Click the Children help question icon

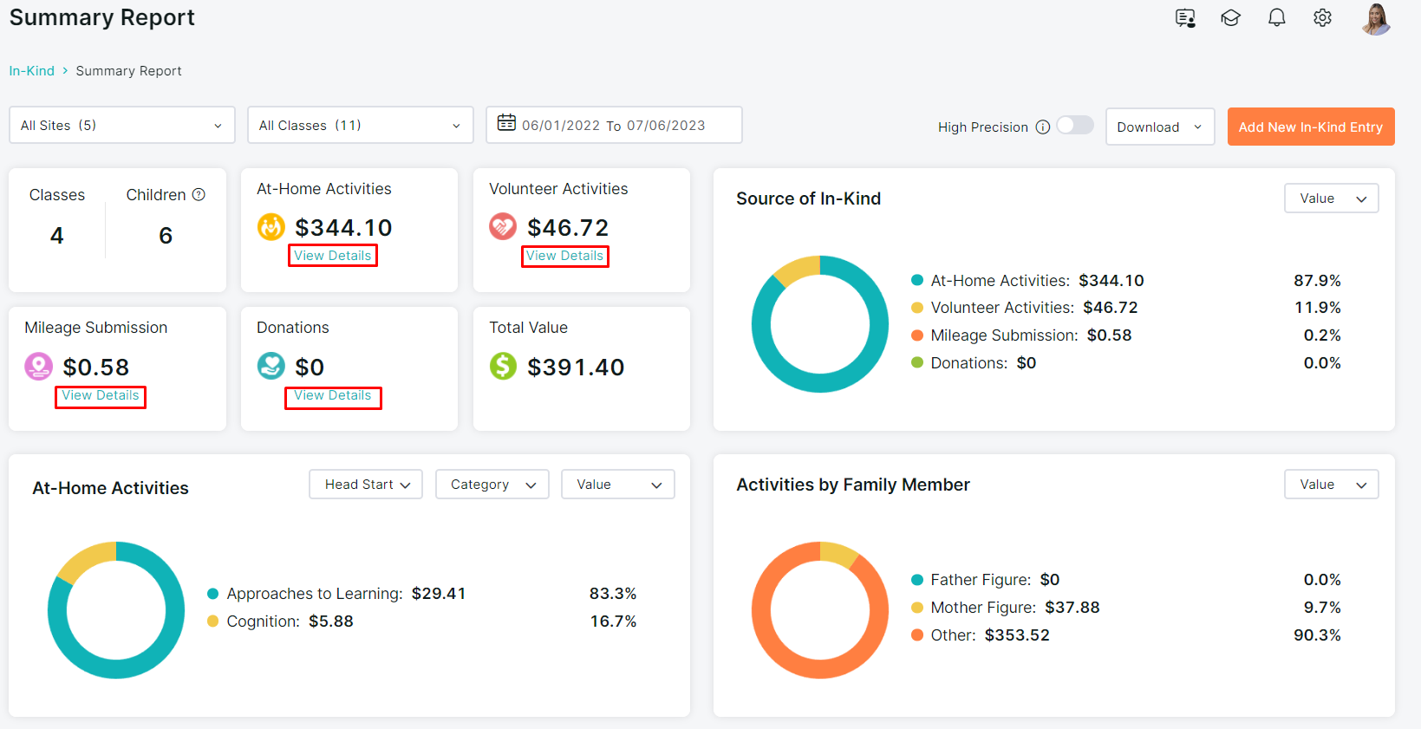[199, 194]
